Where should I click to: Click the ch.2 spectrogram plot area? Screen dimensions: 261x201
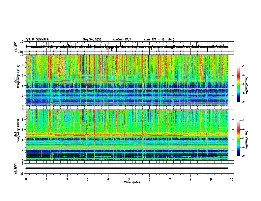point(127,135)
